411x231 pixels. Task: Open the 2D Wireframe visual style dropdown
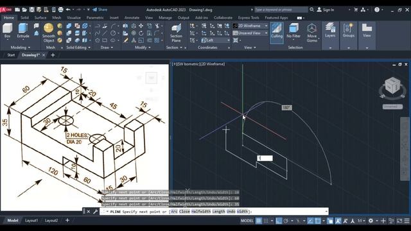pyautogui.click(x=250, y=26)
